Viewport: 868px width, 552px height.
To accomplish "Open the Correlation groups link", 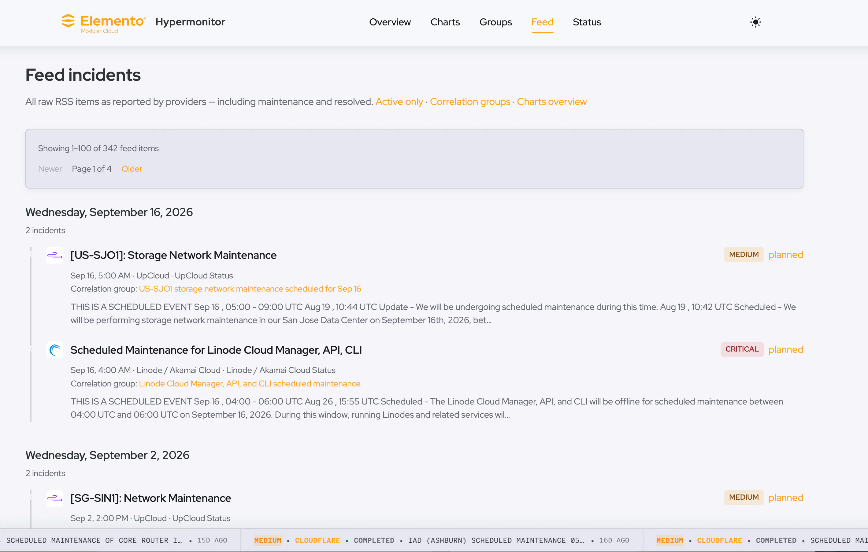I will pyautogui.click(x=470, y=102).
